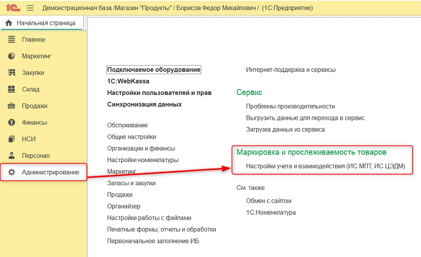Open Подключаемое оборудование settings

pos(154,70)
